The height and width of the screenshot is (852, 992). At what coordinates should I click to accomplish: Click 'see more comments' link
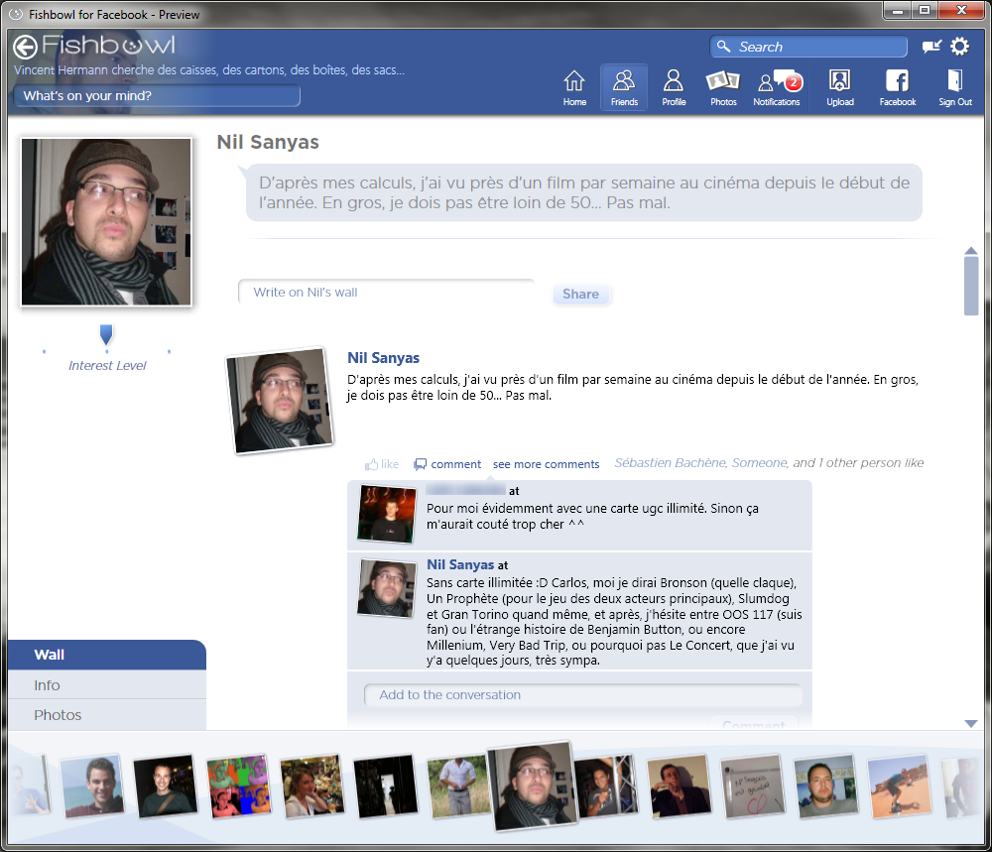[546, 464]
